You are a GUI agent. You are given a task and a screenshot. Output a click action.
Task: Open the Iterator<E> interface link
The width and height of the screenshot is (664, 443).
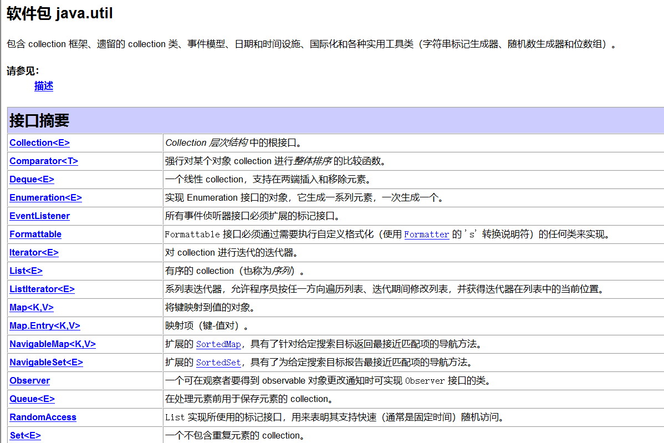[34, 252]
